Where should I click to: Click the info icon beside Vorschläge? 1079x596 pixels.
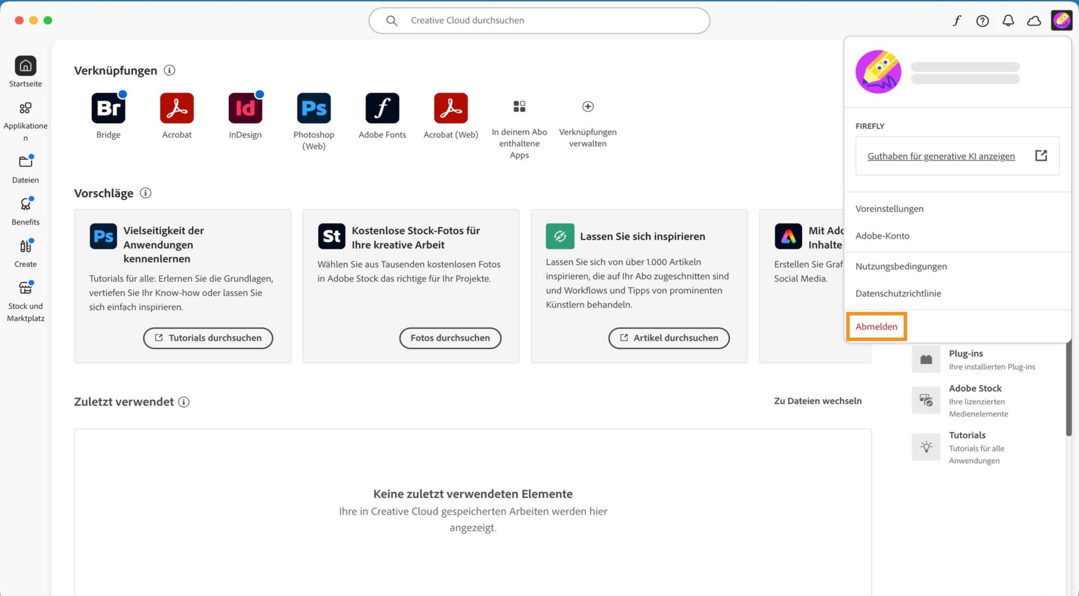[x=146, y=193]
